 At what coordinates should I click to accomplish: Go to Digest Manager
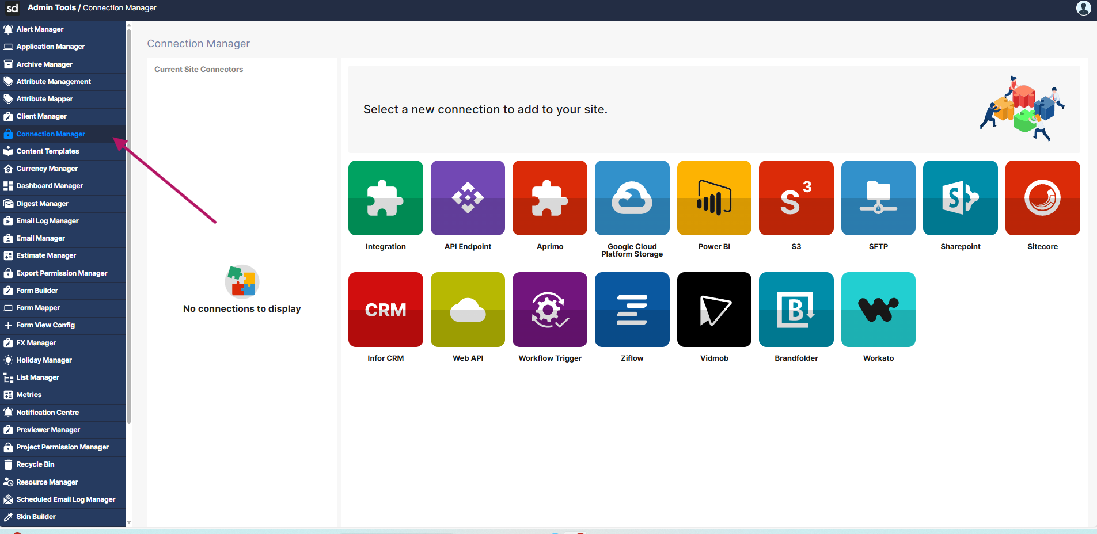[63, 204]
